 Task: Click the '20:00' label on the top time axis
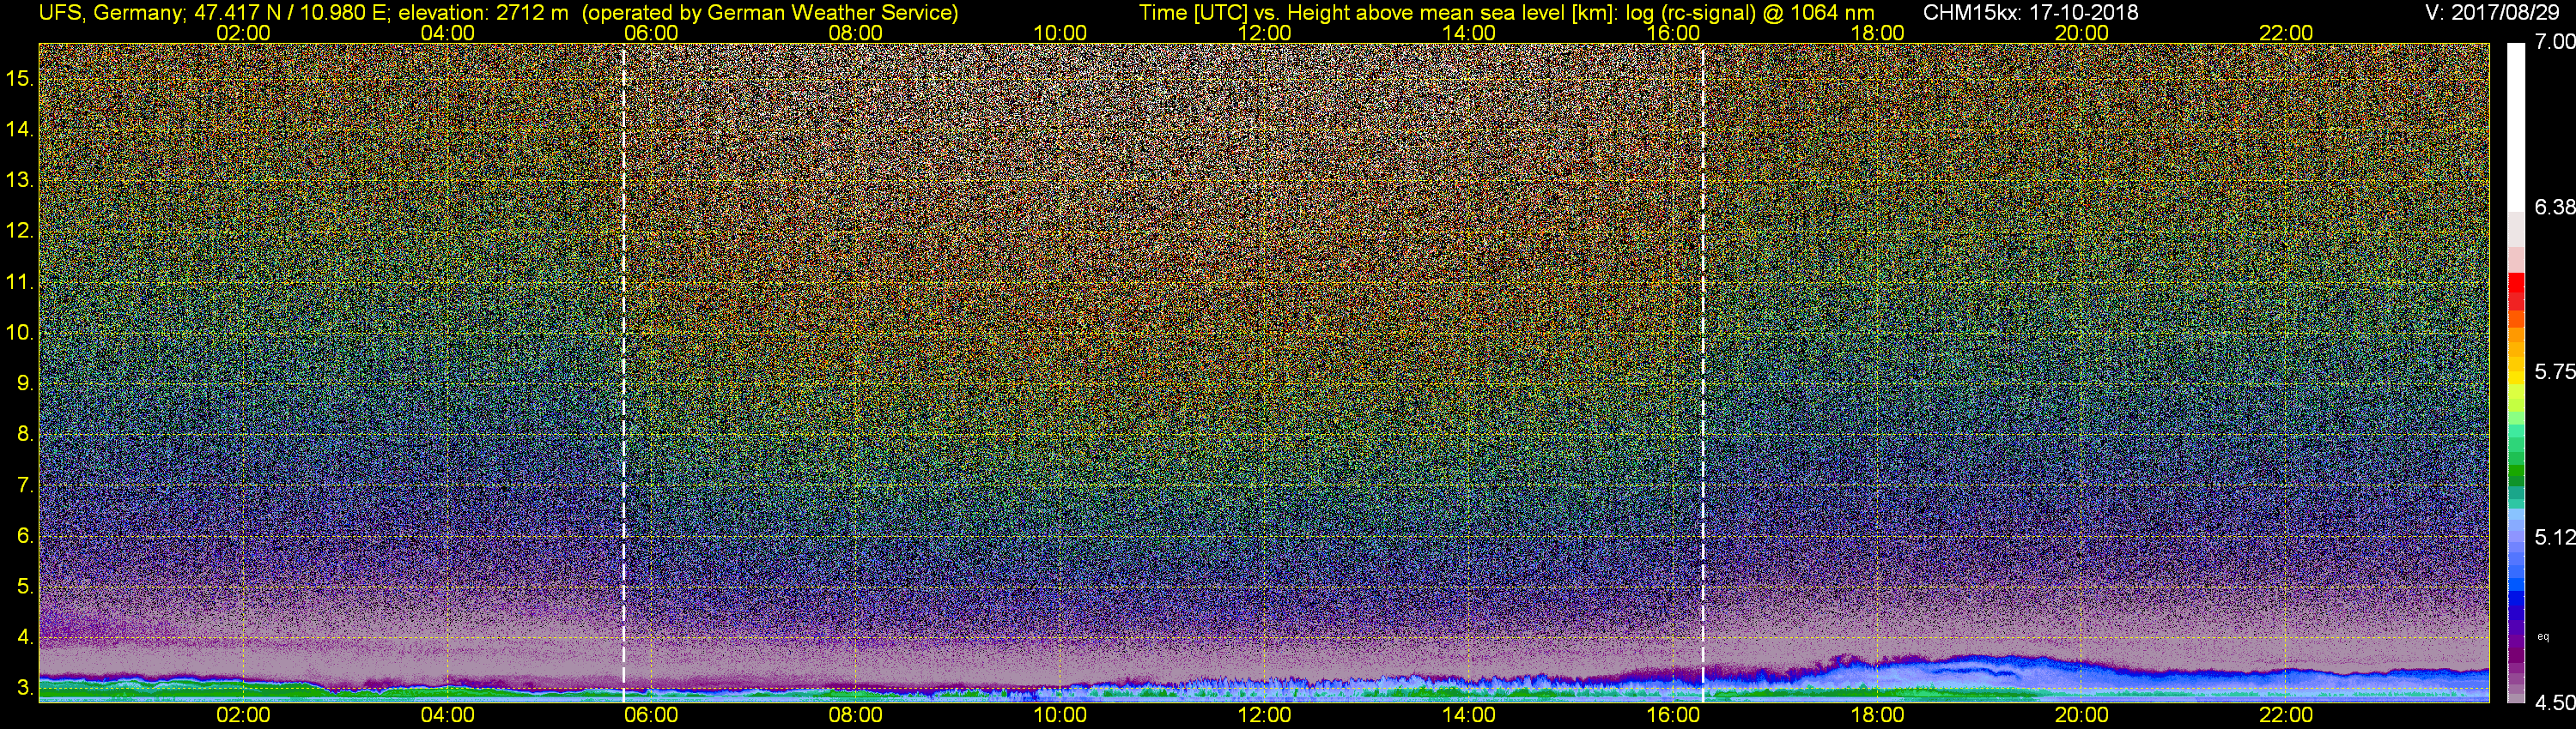(2082, 33)
